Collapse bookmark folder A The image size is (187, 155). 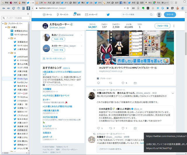[x=9, y=38]
